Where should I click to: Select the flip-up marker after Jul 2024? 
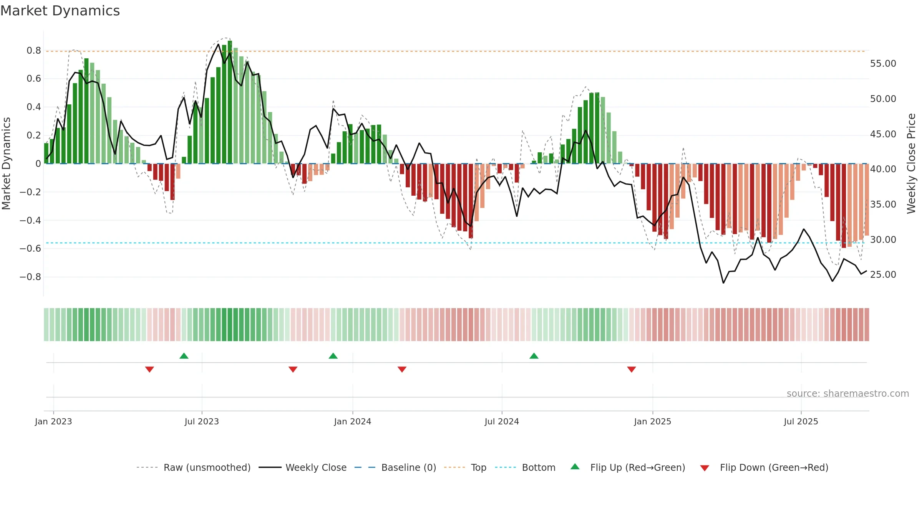point(534,356)
